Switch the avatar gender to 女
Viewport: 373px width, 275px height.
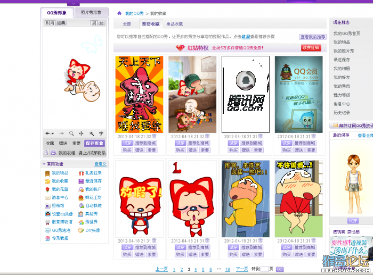pos(101,23)
